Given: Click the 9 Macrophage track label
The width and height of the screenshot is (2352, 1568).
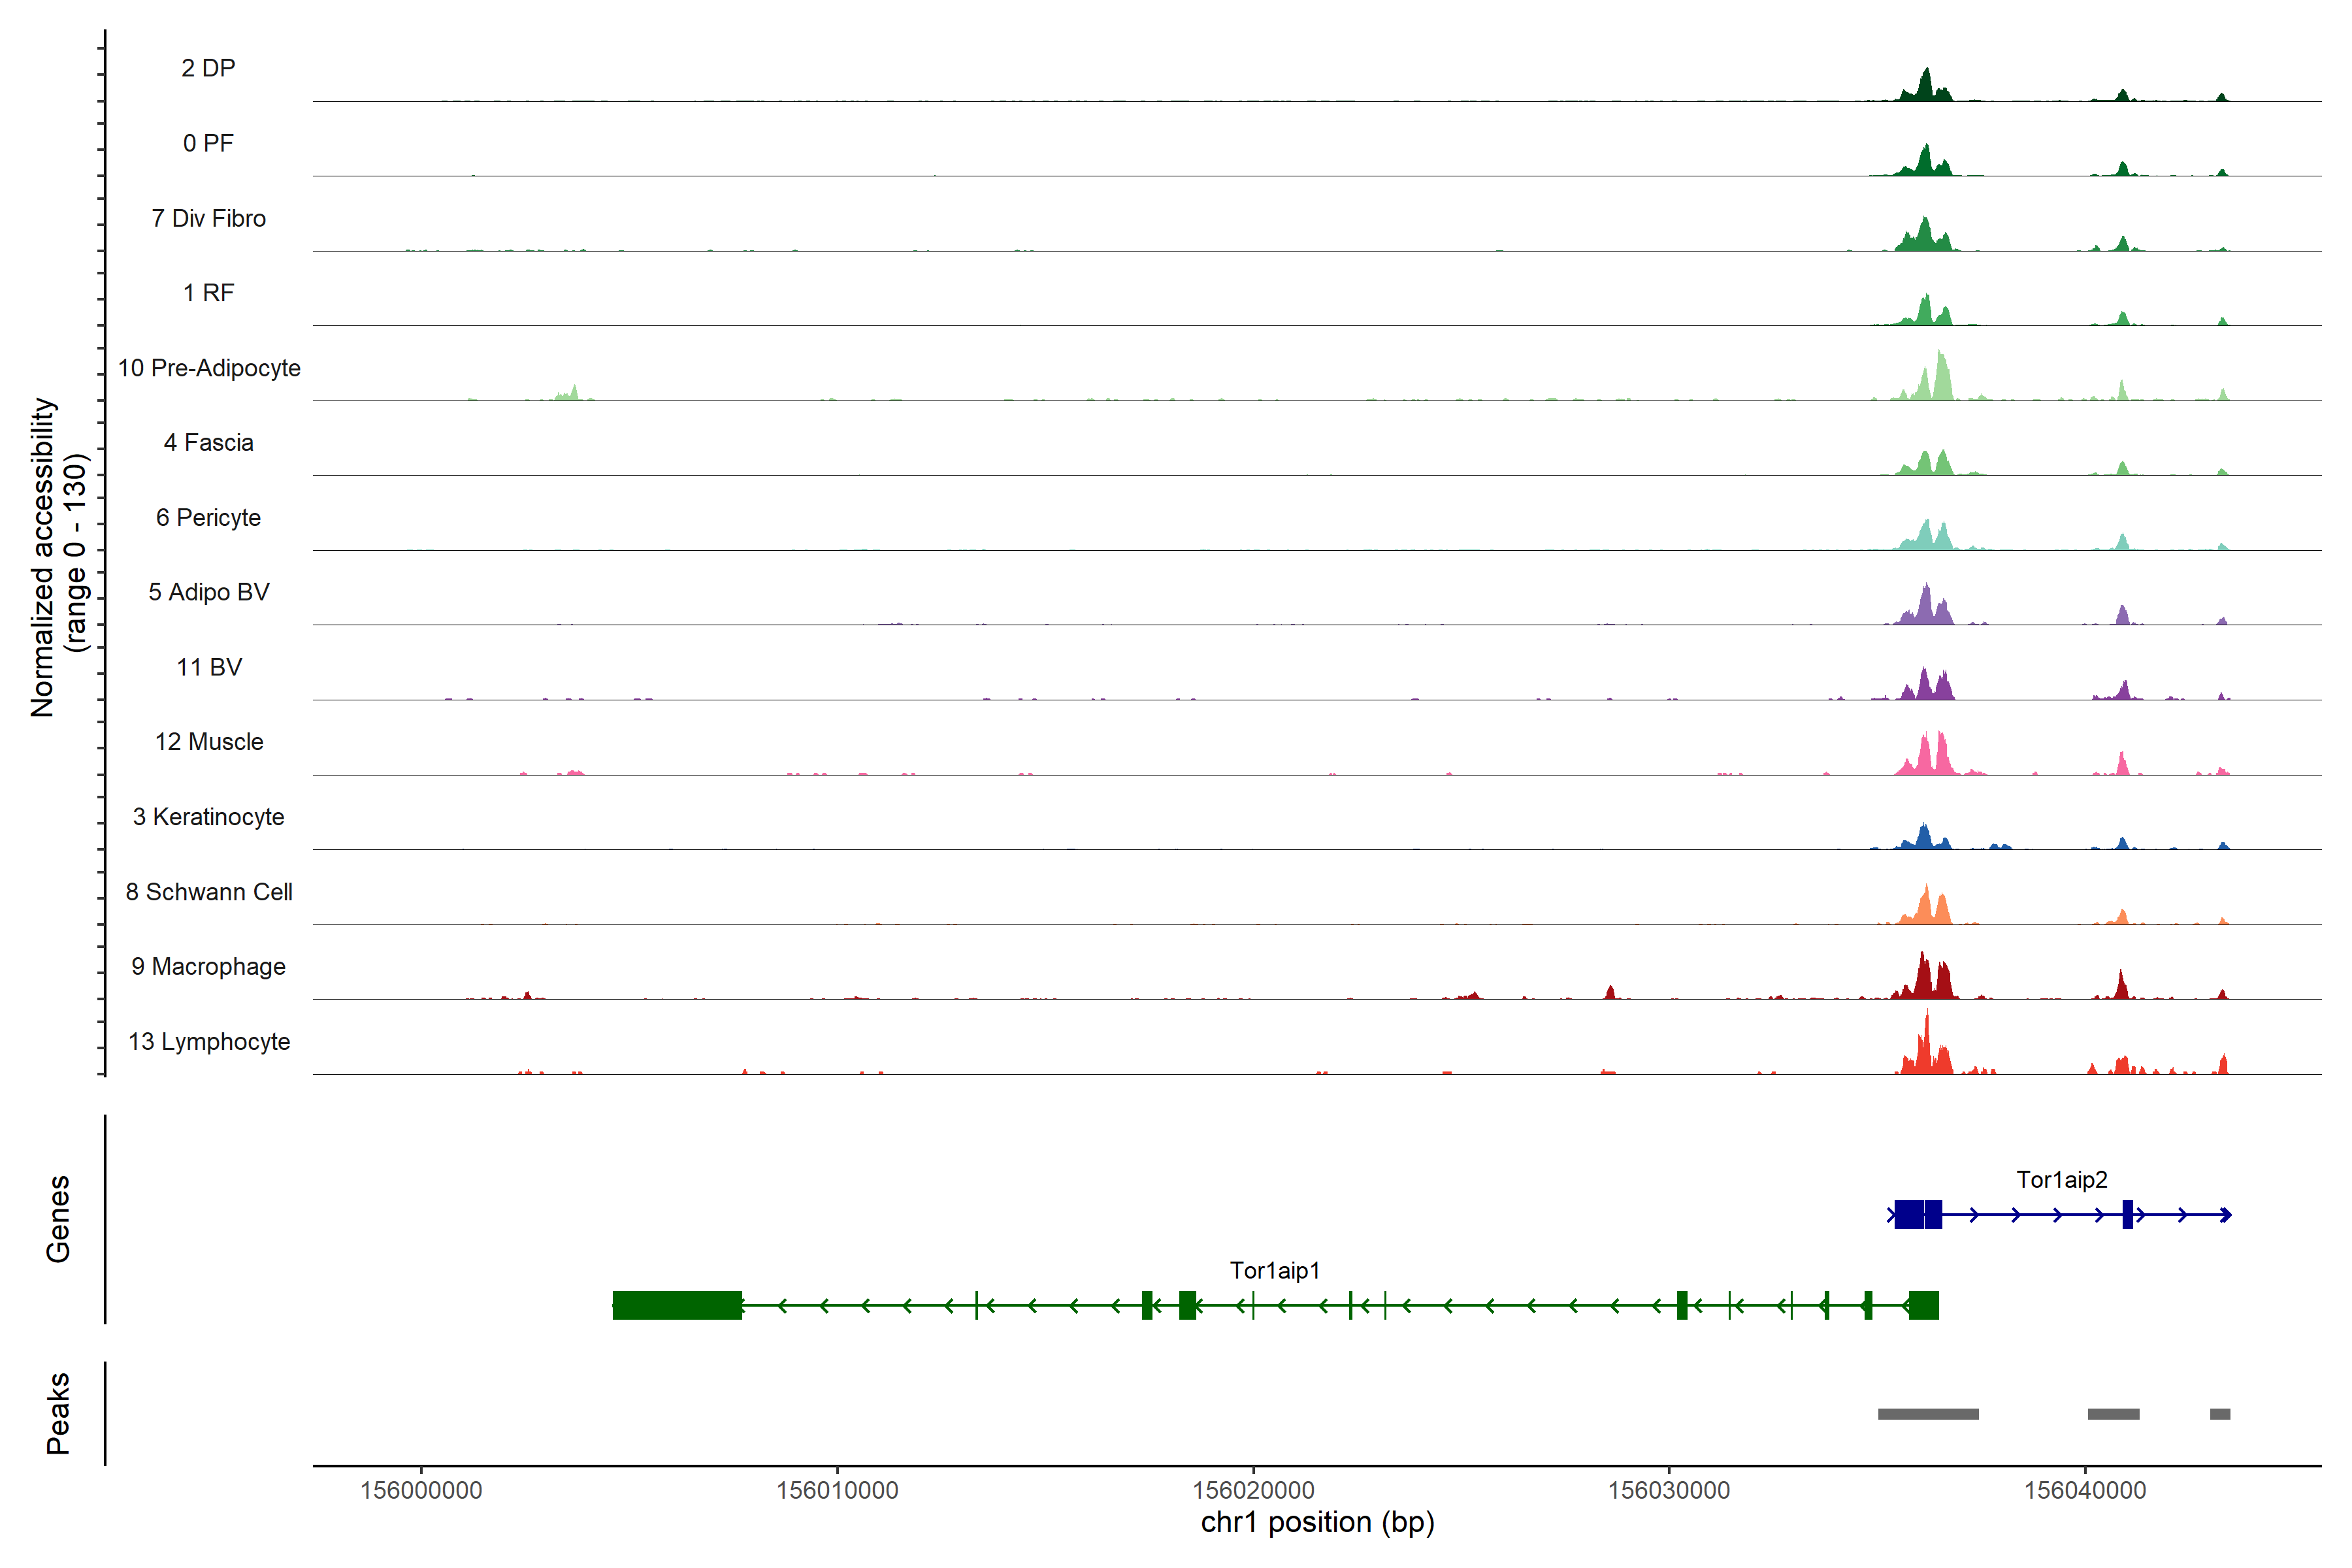Looking at the screenshot, I should tap(208, 967).
